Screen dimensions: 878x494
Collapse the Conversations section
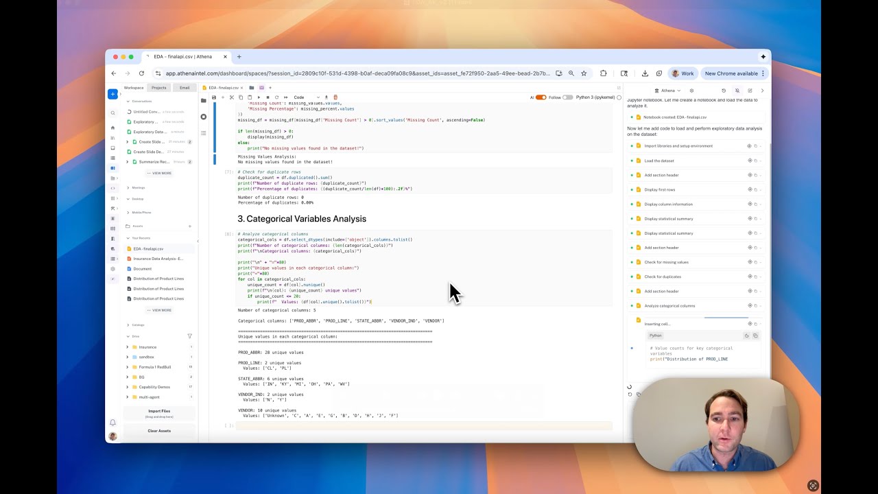pyautogui.click(x=128, y=102)
